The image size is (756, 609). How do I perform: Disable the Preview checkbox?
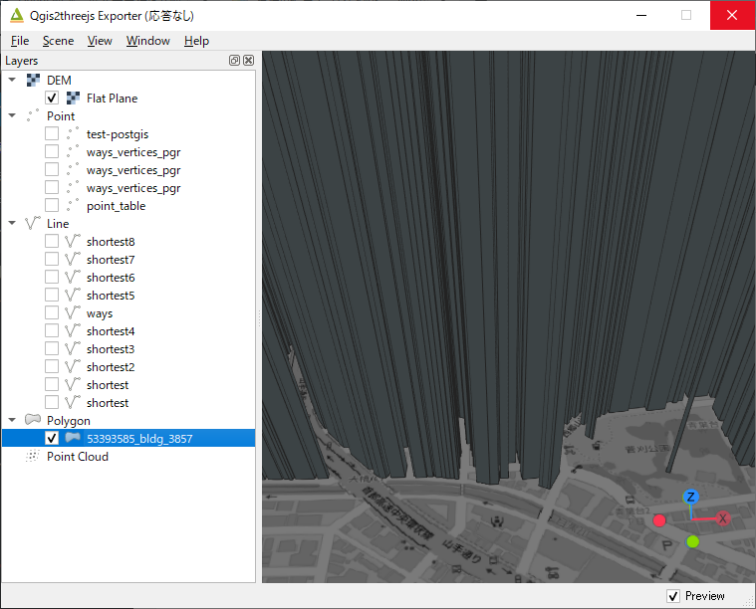[673, 596]
